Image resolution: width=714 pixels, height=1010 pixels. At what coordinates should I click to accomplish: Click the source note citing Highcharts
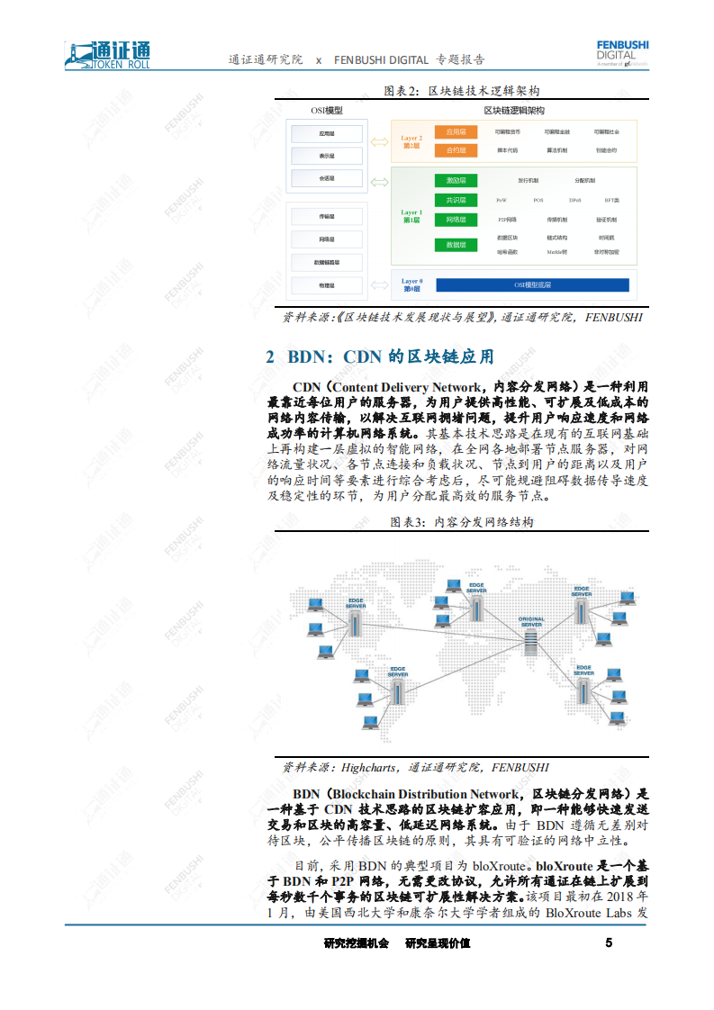tap(416, 767)
